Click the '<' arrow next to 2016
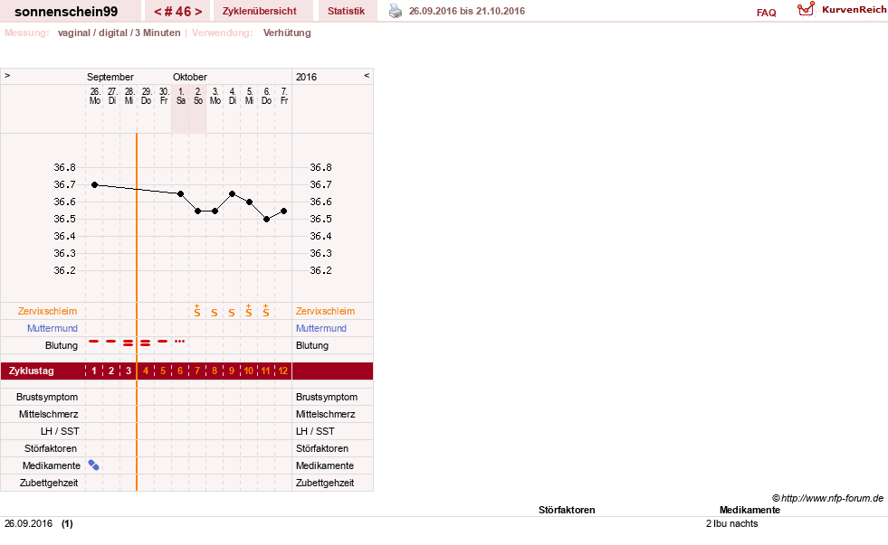 coord(367,75)
